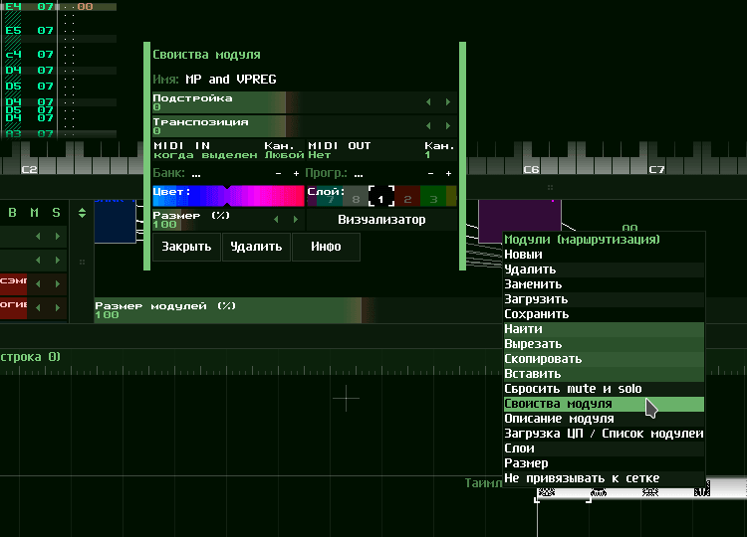Decrease the Подстройка value with left arrow
This screenshot has height=537, width=747.
click(428, 101)
